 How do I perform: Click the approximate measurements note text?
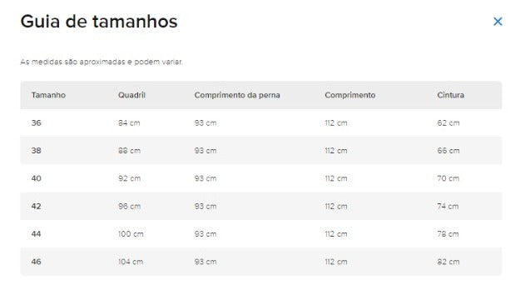coord(102,62)
